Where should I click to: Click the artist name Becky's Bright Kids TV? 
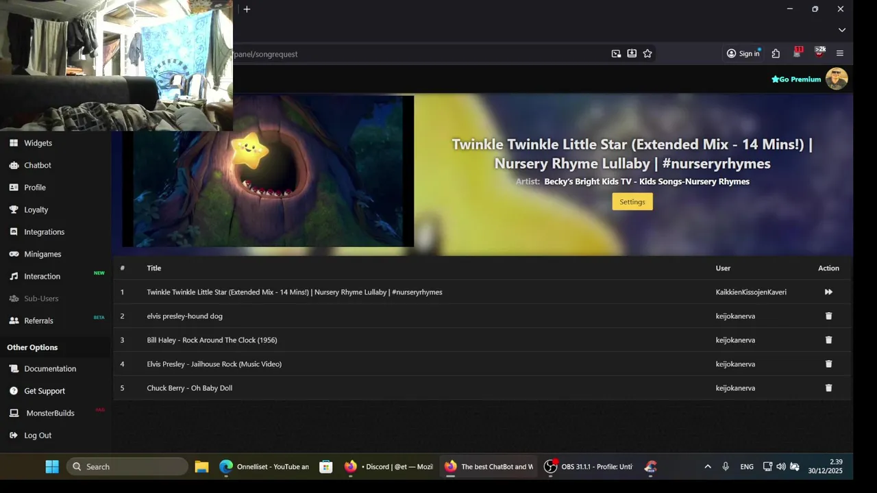coord(647,181)
